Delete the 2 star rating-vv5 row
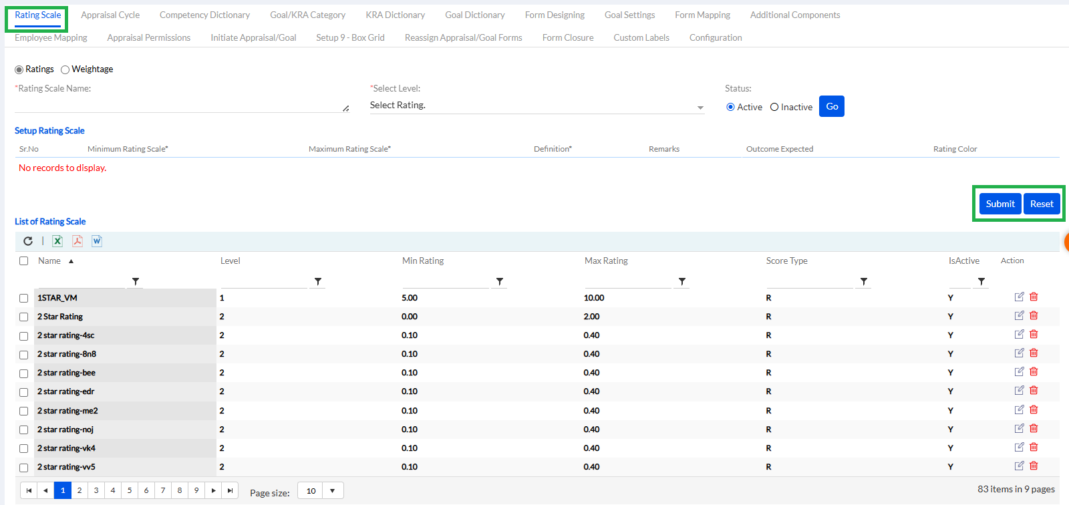Screen dimensions: 1069x505 point(1034,466)
